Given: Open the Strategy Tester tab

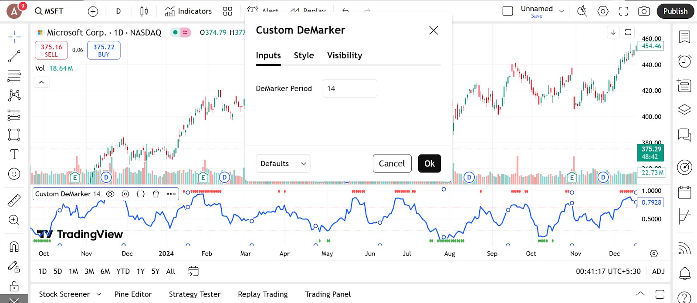Looking at the screenshot, I should [x=195, y=294].
